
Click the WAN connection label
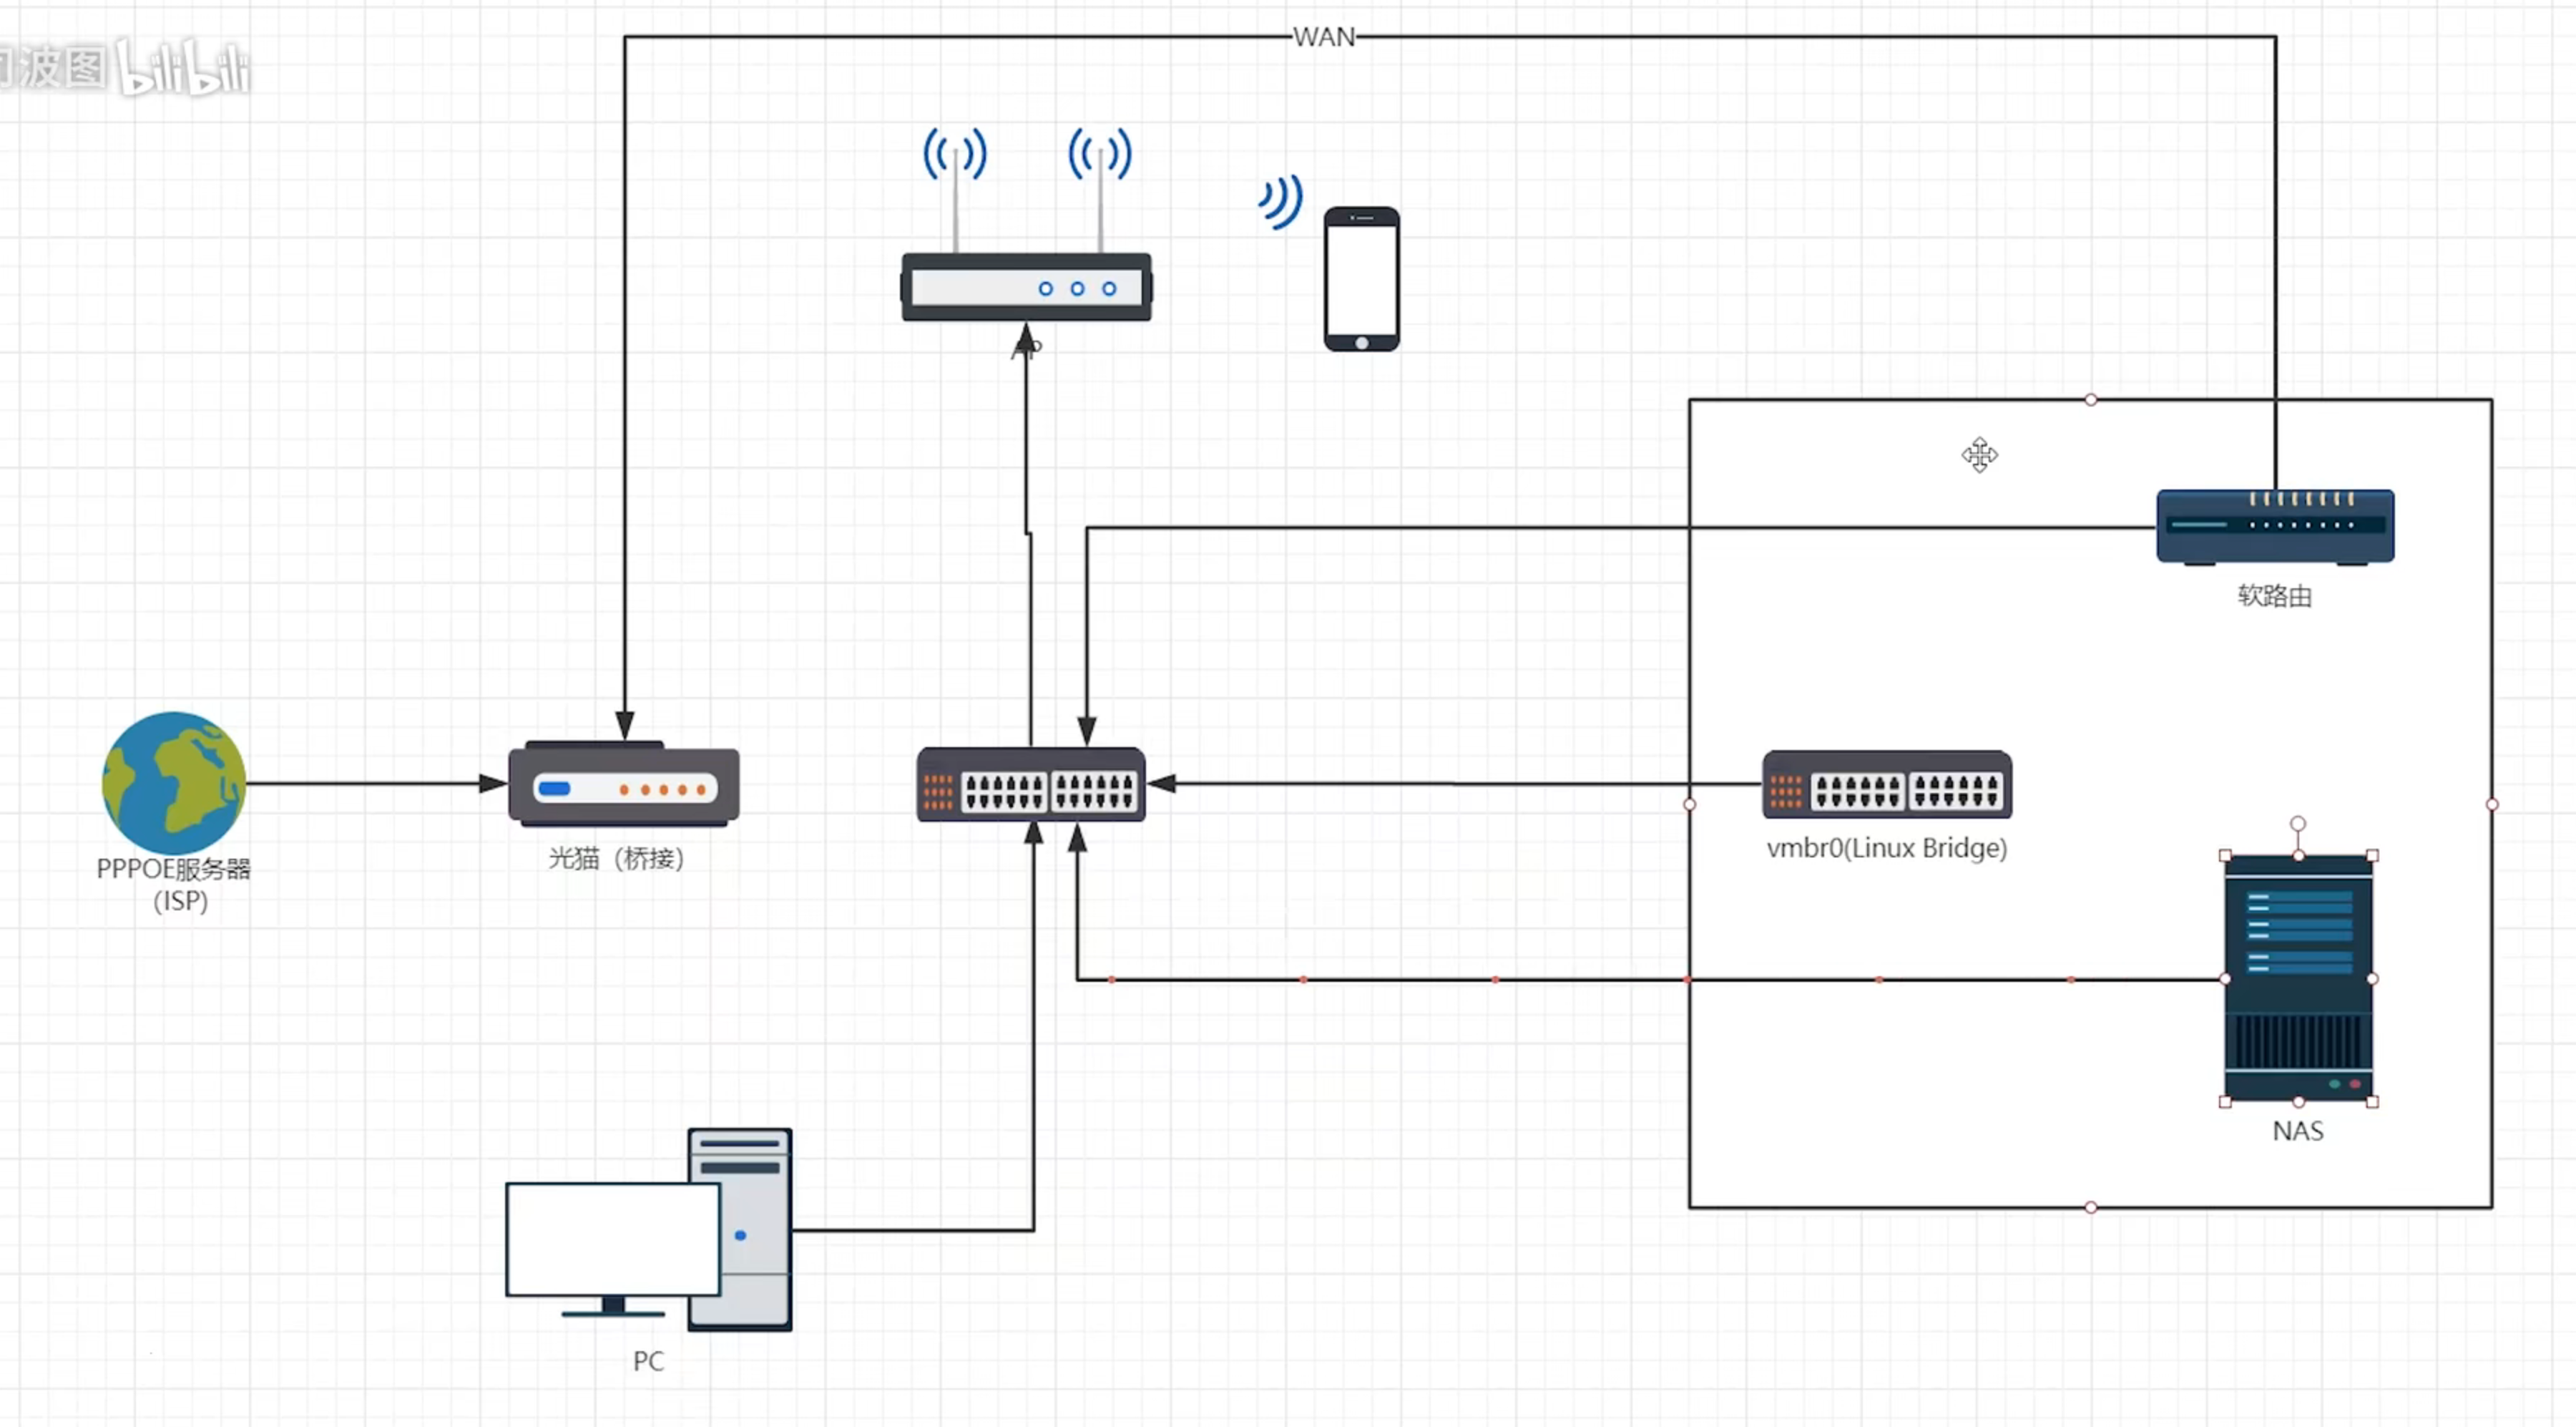coord(1323,37)
